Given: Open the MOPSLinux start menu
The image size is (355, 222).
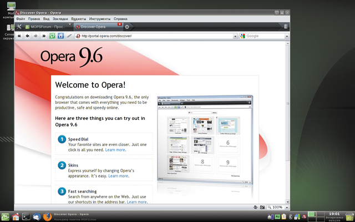Looking at the screenshot, I should point(5,216).
